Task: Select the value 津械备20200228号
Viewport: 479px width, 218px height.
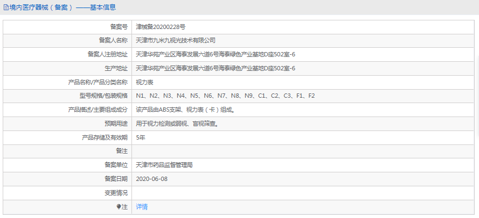Action: click(161, 27)
